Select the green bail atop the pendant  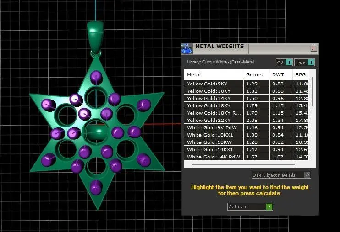coord(95,37)
